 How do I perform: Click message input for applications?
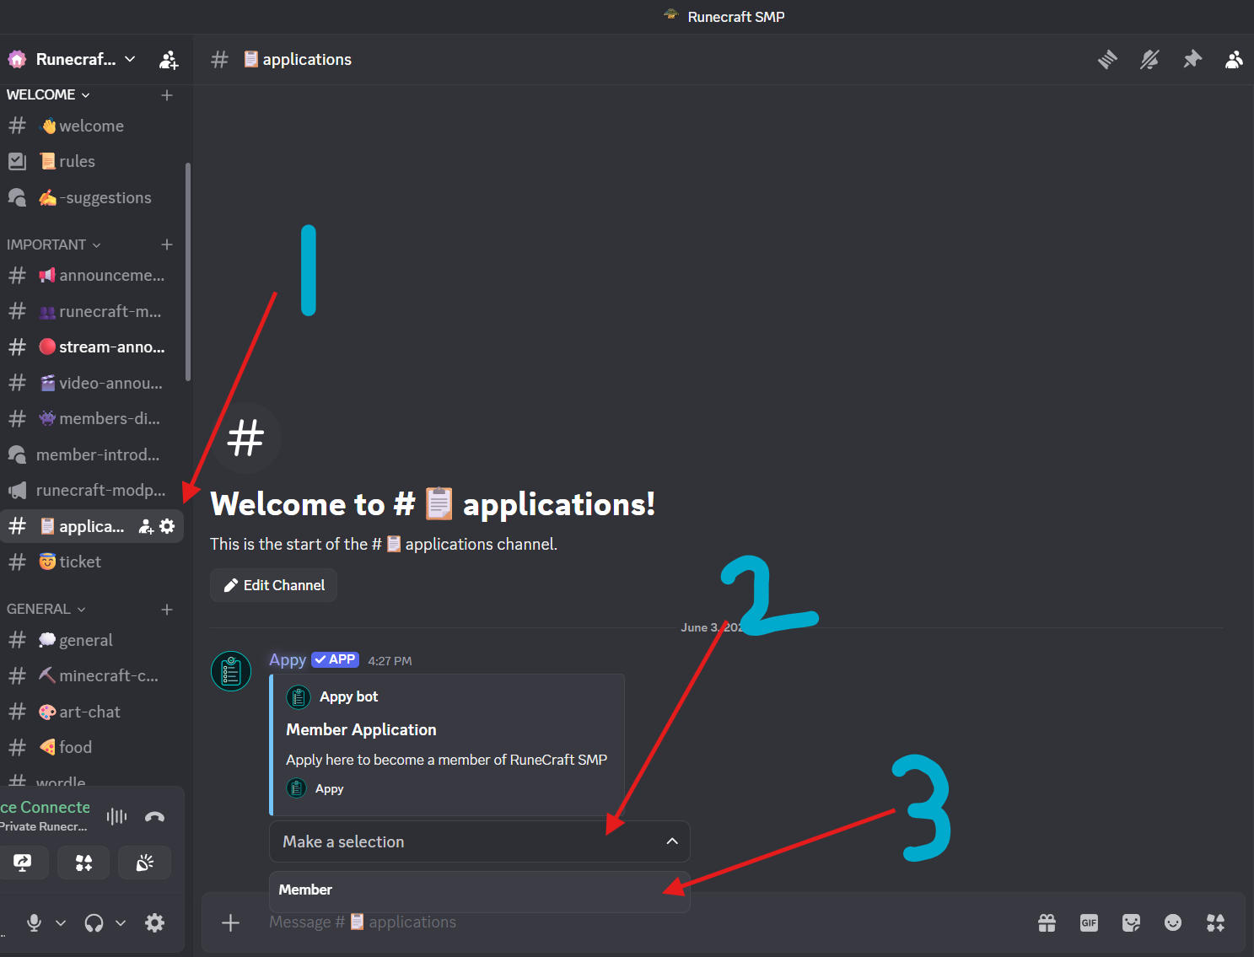[x=641, y=922]
